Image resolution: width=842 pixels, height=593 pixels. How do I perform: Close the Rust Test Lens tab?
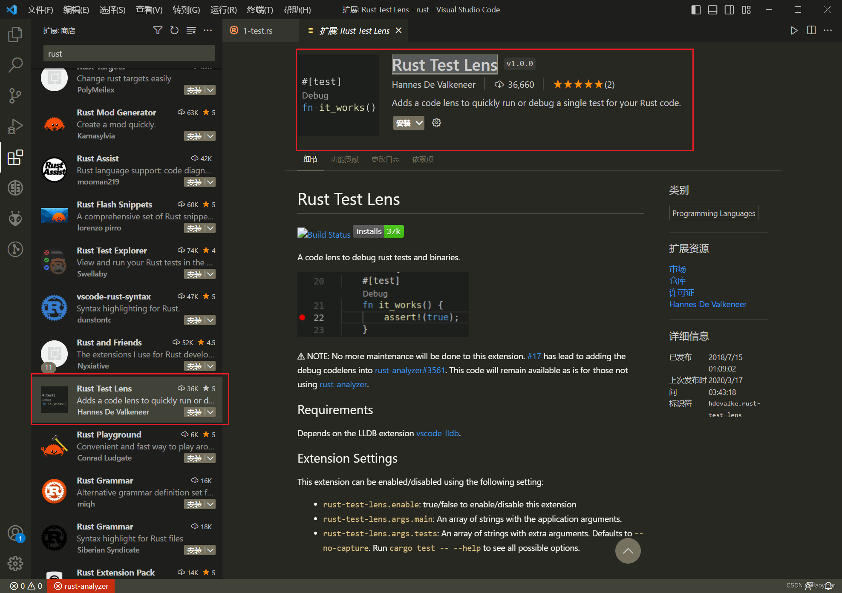[398, 30]
